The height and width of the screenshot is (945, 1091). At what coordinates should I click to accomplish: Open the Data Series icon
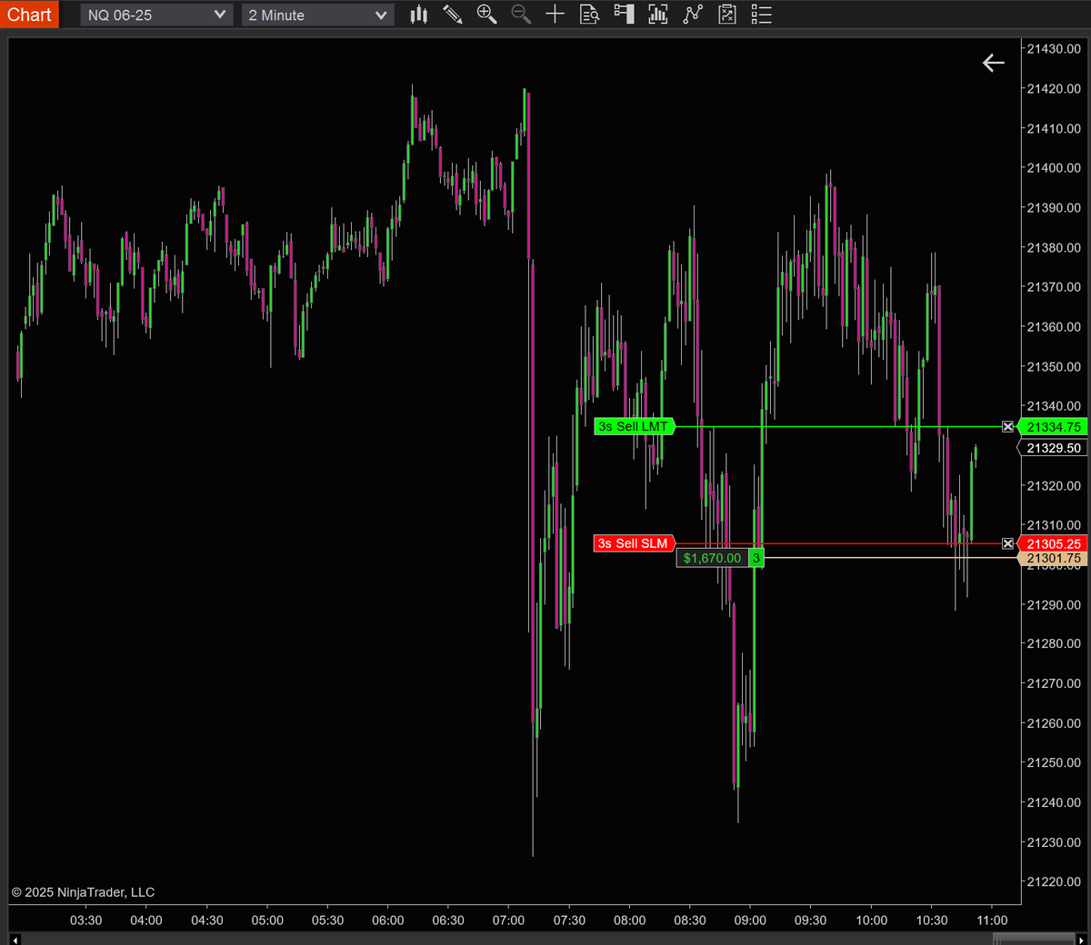(x=658, y=15)
